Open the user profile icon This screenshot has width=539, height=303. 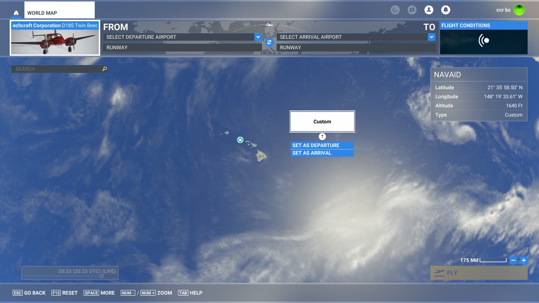coord(429,10)
